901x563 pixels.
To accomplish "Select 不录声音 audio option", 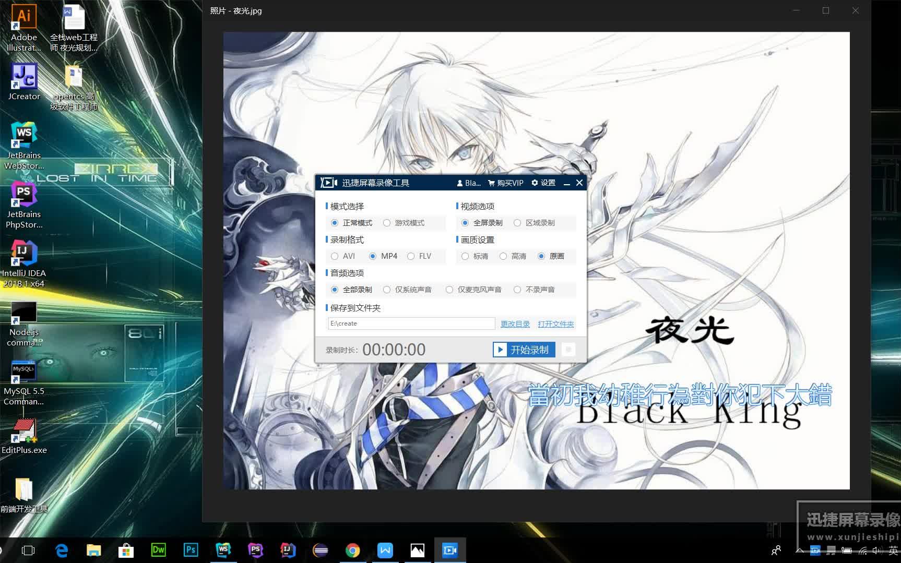I will (535, 290).
